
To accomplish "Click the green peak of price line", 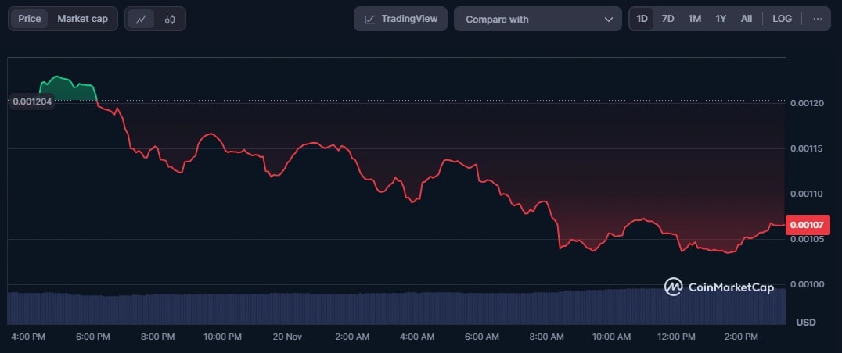I will click(58, 78).
